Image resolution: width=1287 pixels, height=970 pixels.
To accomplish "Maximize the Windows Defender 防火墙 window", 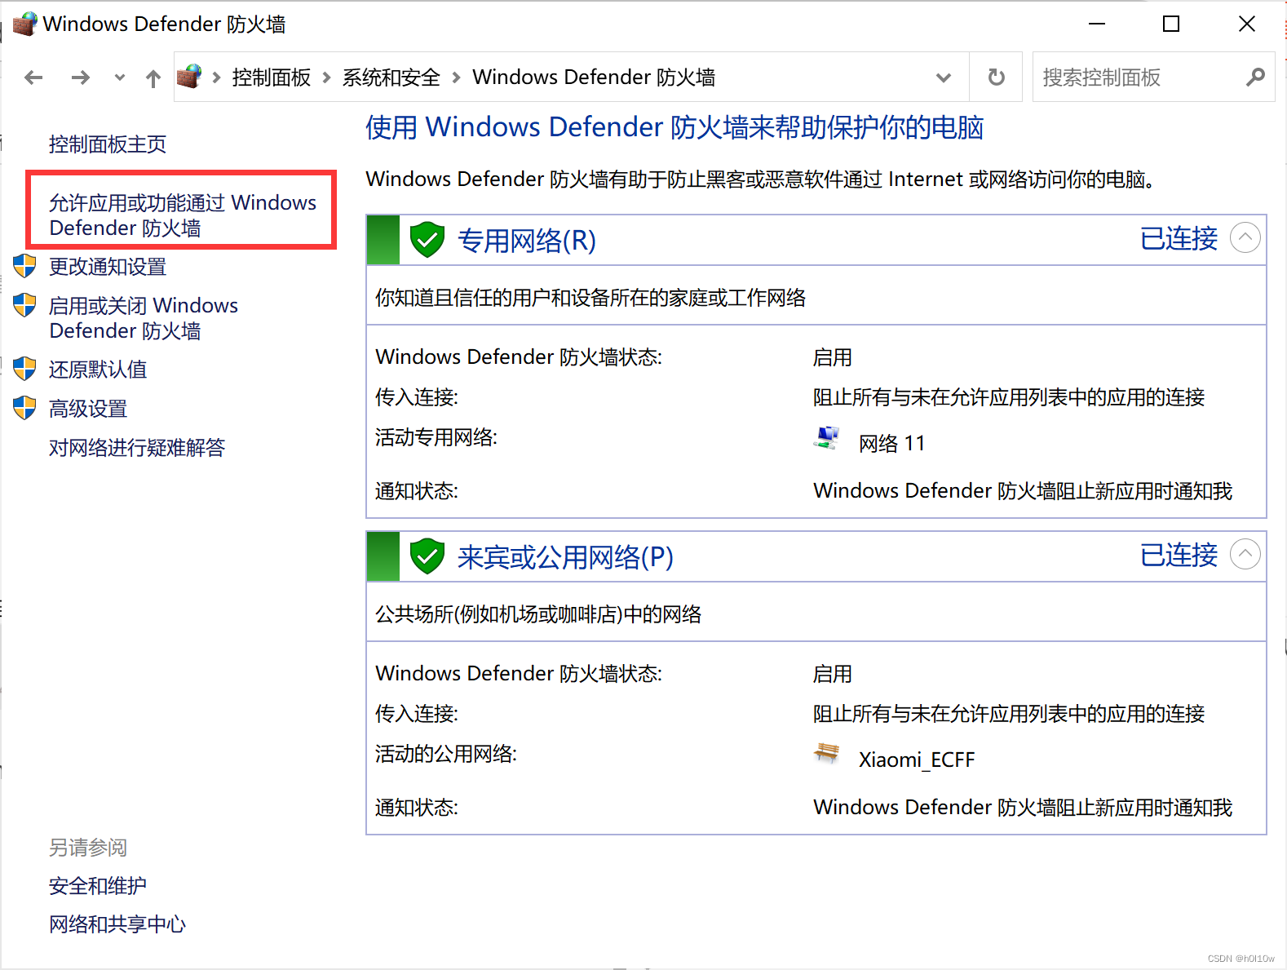I will click(x=1171, y=24).
